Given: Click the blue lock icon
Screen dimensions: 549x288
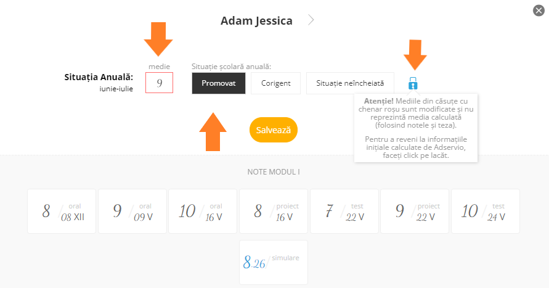Looking at the screenshot, I should click(x=413, y=83).
